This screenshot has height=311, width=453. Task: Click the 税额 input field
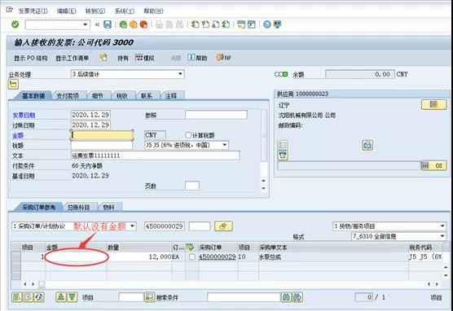[x=102, y=145]
